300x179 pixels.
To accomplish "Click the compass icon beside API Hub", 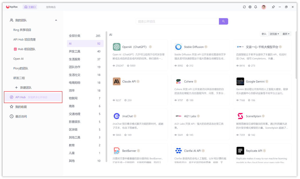I will pyautogui.click(x=11, y=97).
